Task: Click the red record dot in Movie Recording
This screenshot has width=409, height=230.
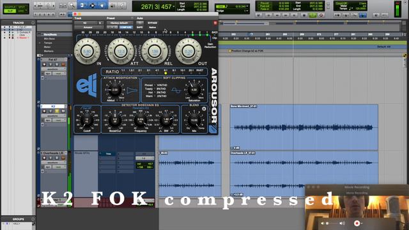Action: (357, 223)
